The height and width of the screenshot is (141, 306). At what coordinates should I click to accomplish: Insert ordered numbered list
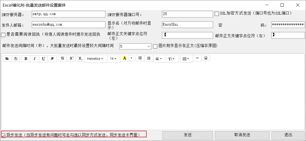click(x=149, y=58)
